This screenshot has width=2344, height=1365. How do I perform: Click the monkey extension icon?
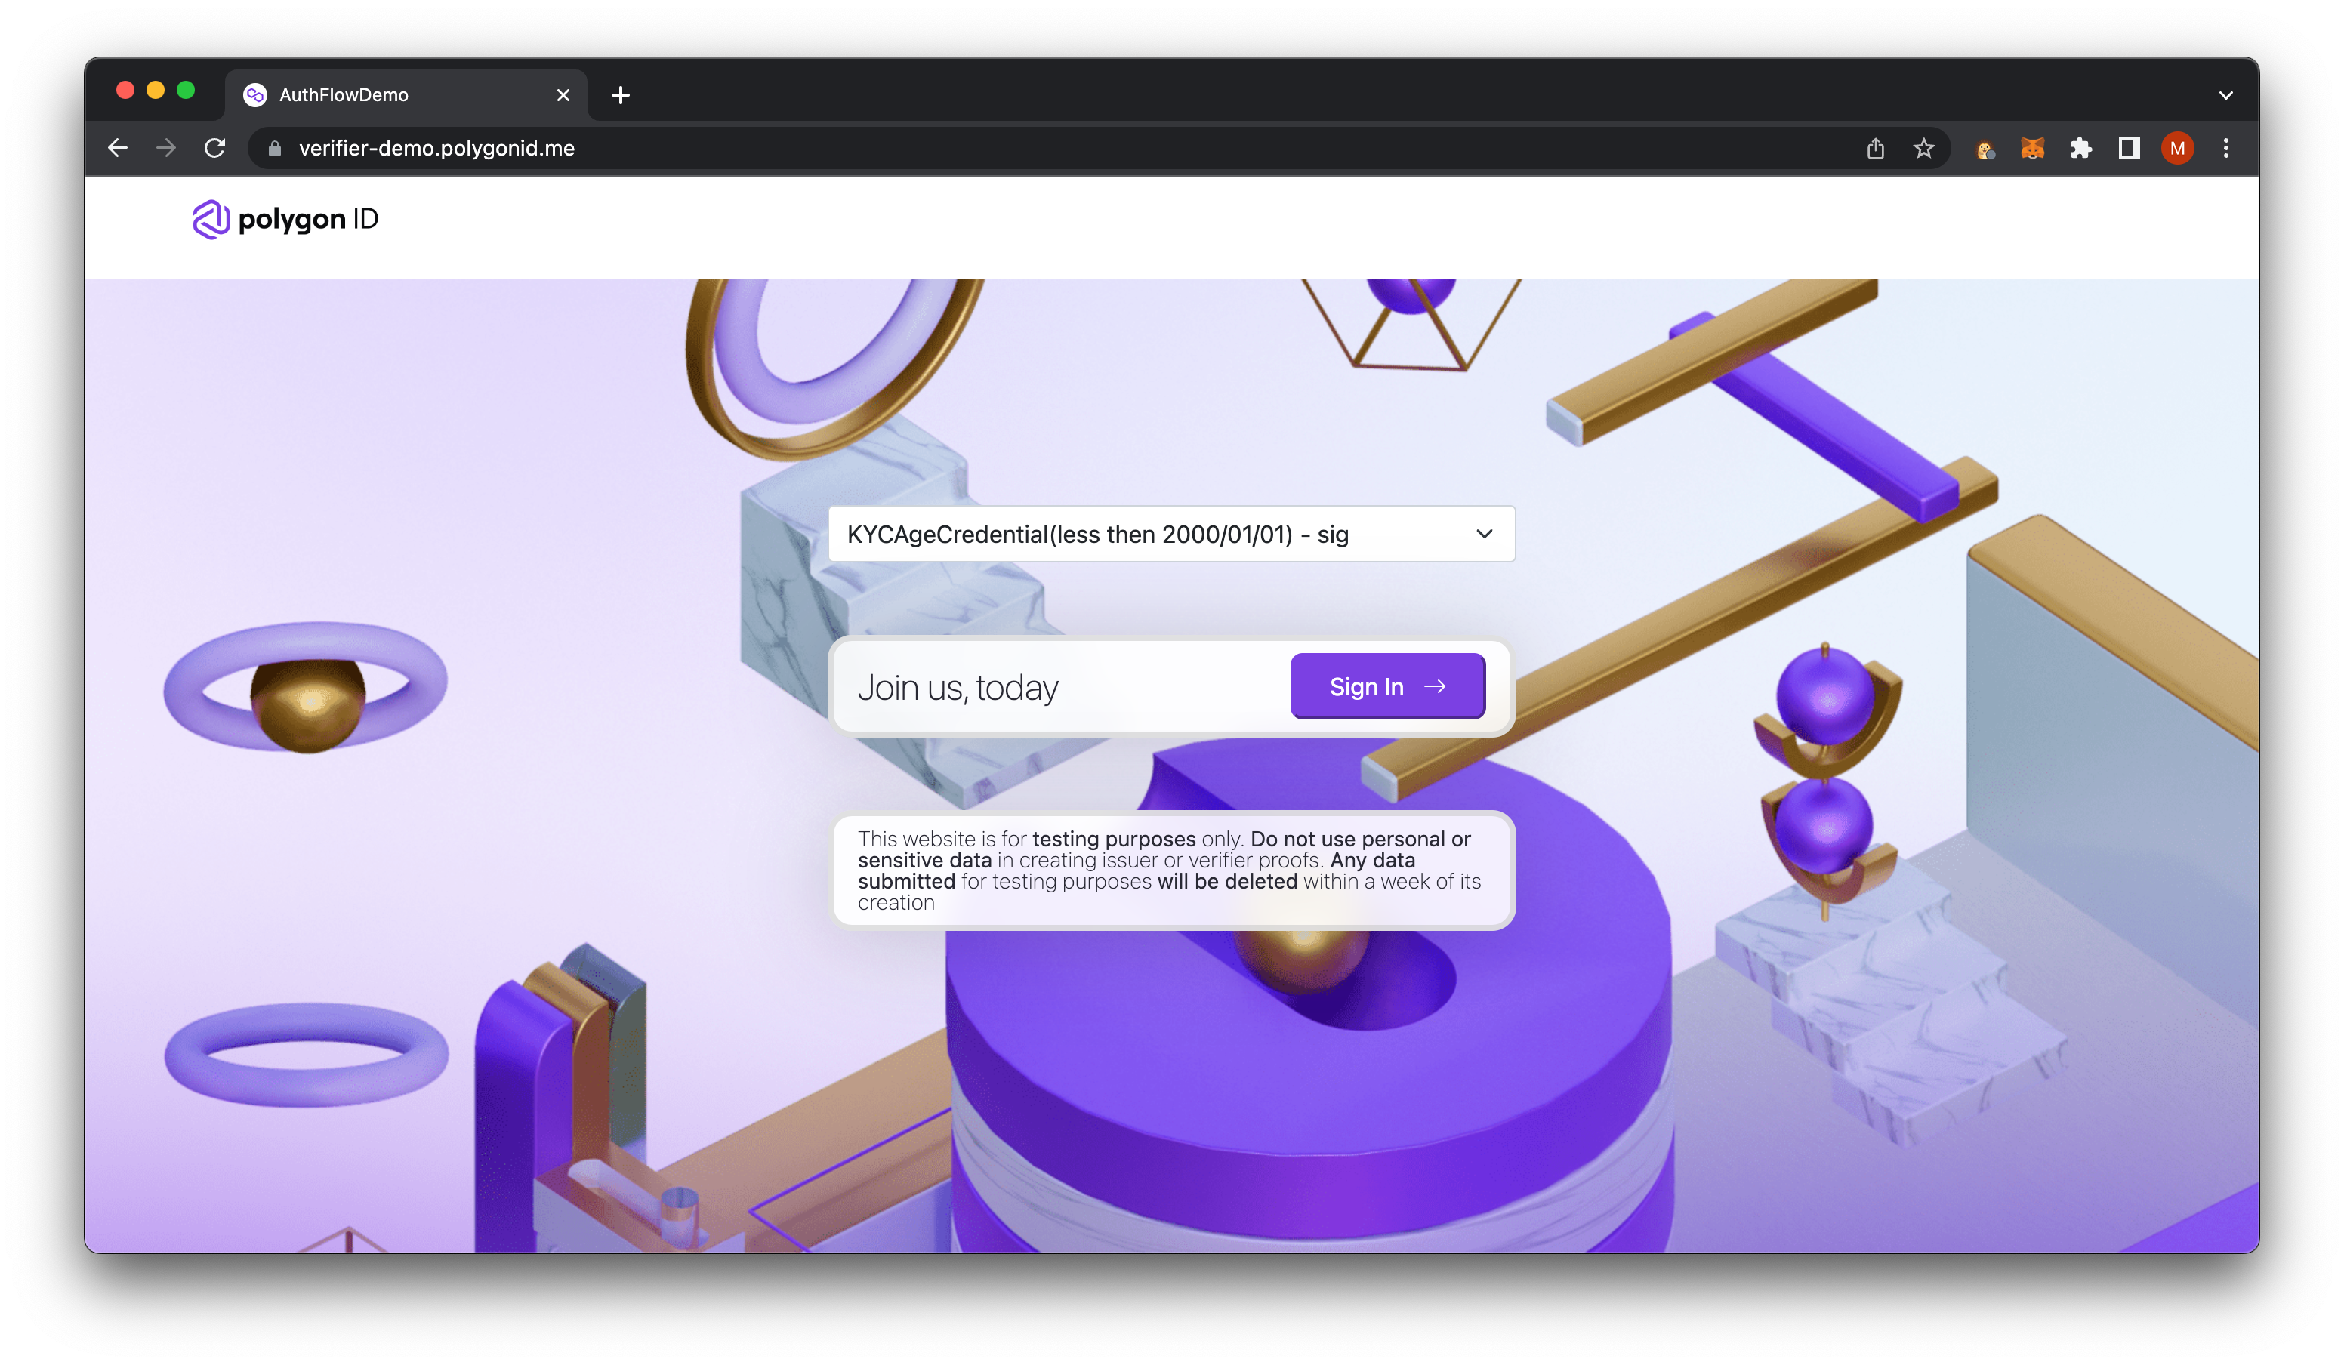tap(1984, 149)
